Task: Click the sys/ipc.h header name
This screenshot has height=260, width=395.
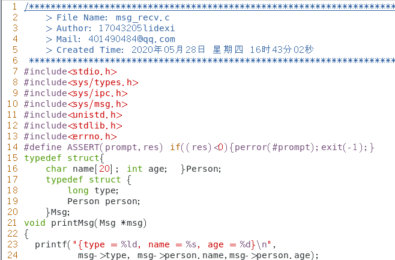Action: pos(98,93)
